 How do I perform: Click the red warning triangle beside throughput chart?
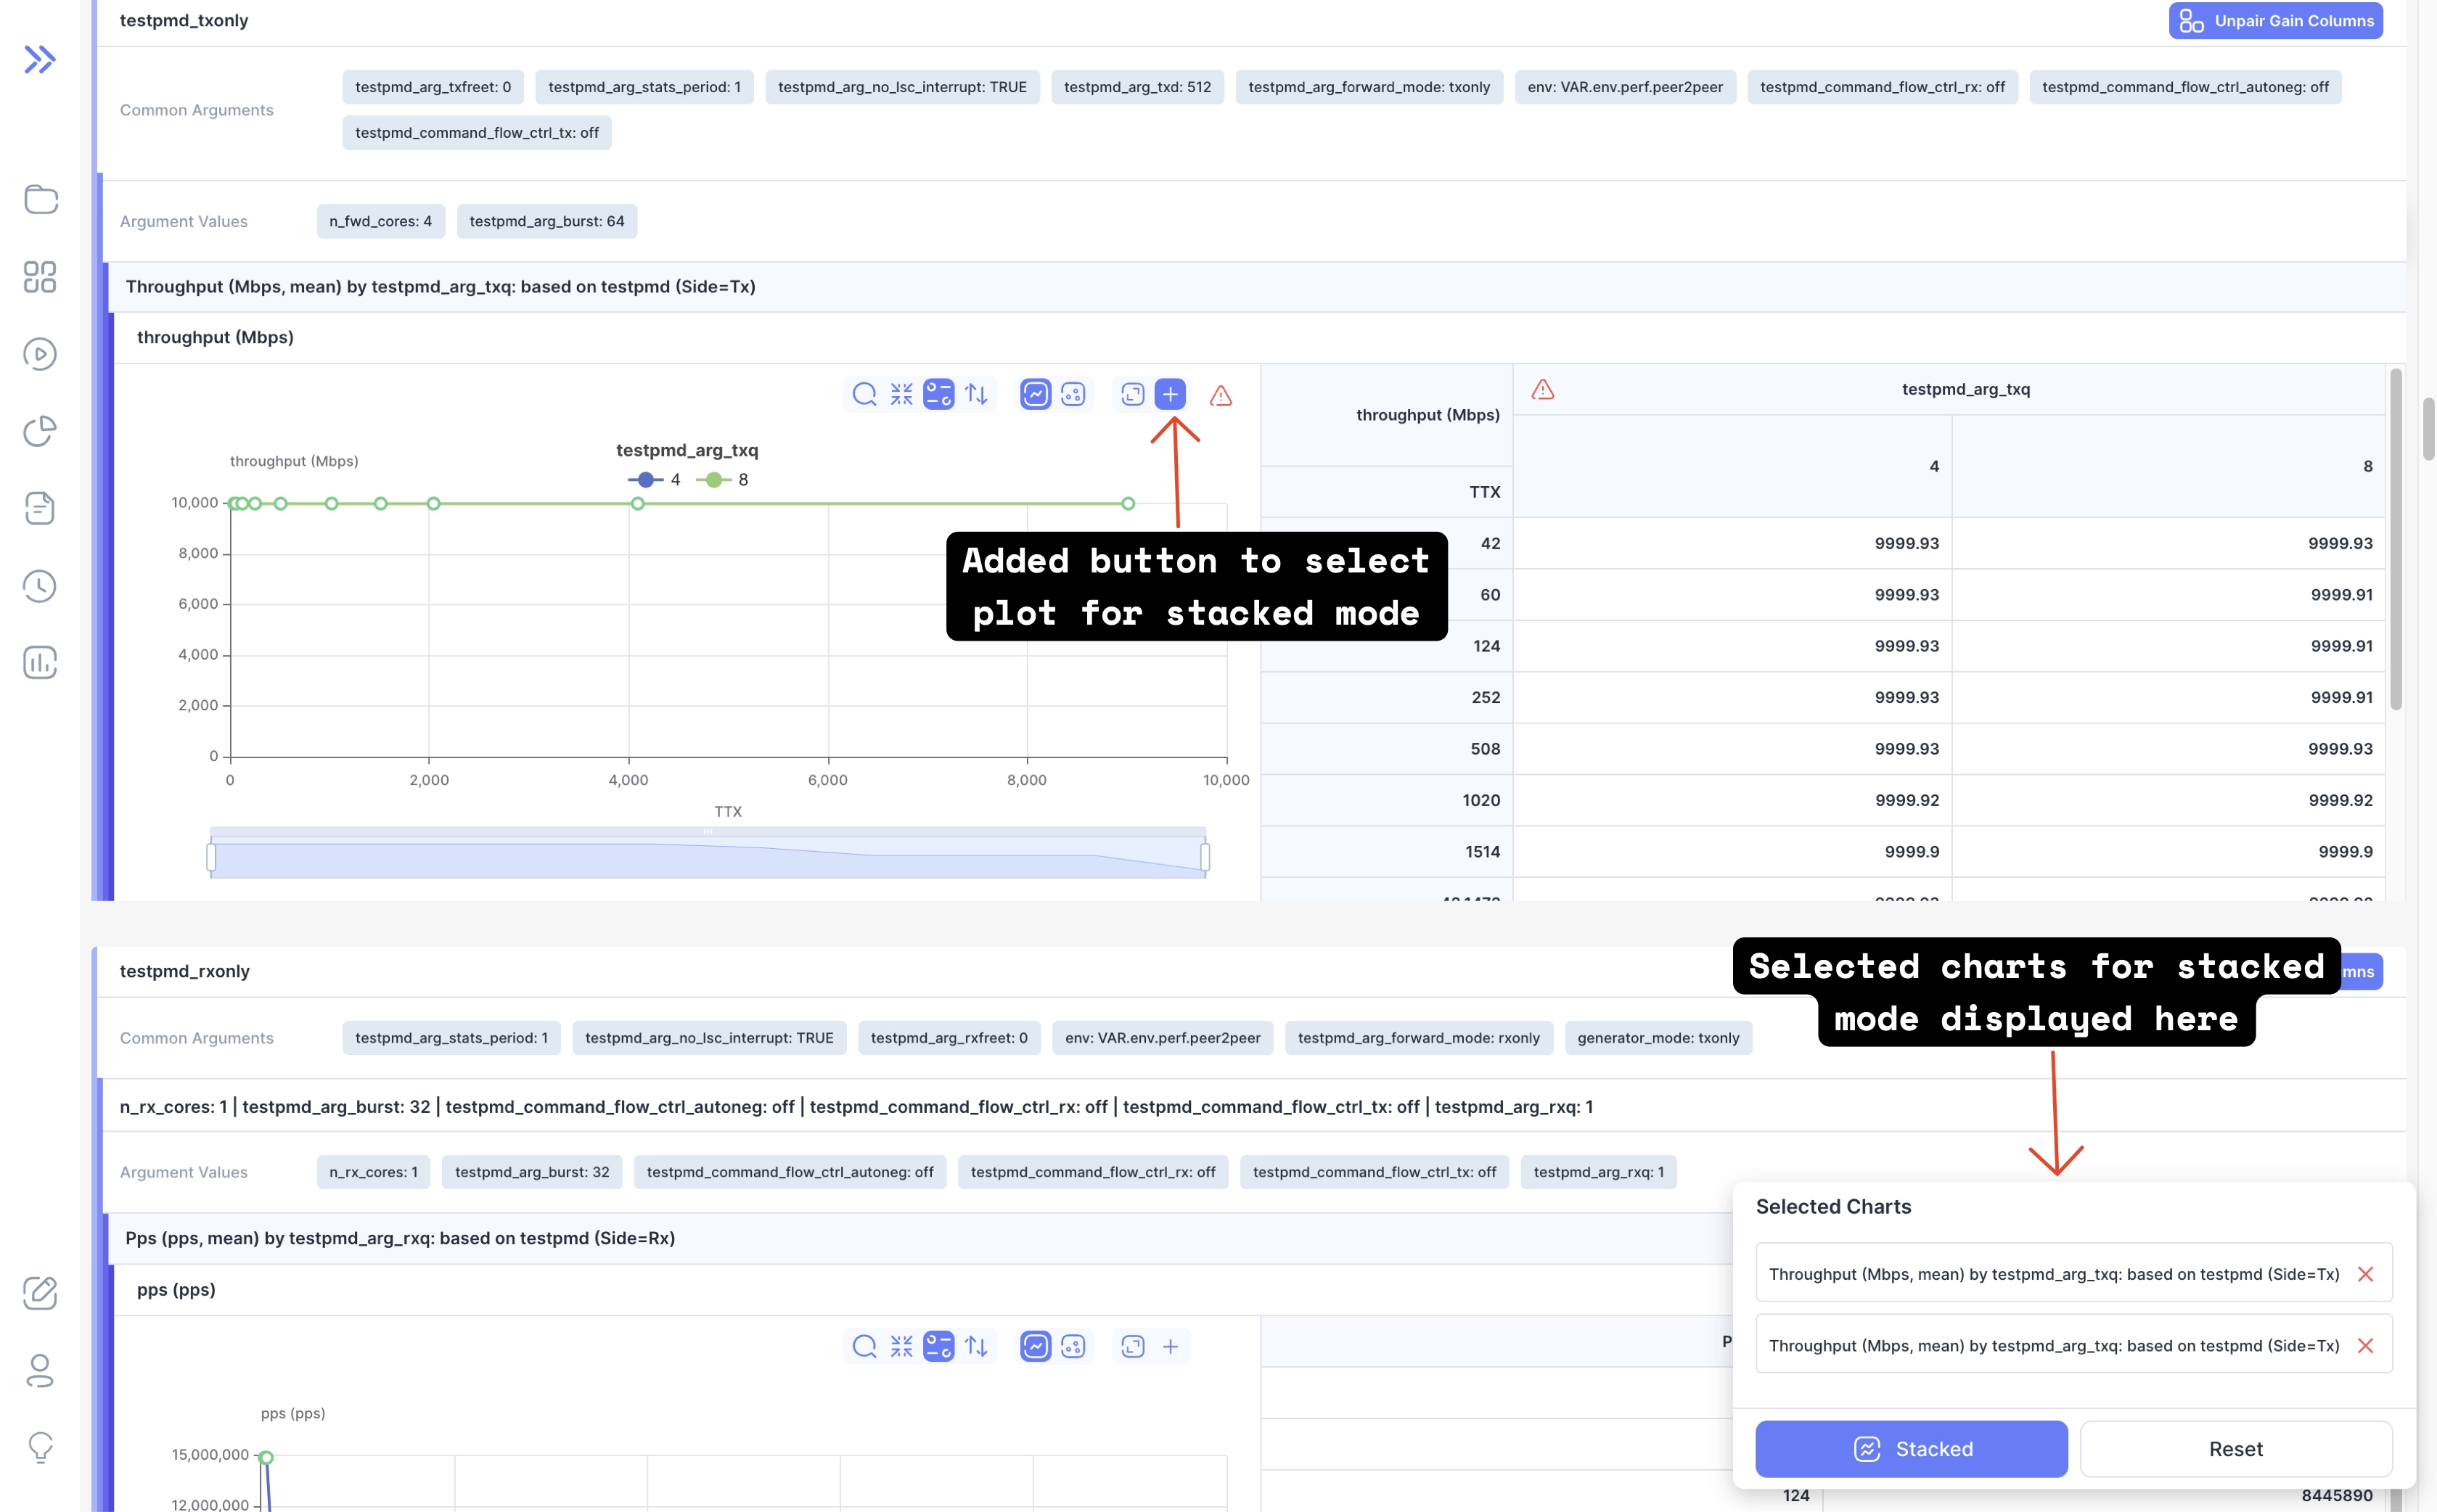pos(1220,396)
